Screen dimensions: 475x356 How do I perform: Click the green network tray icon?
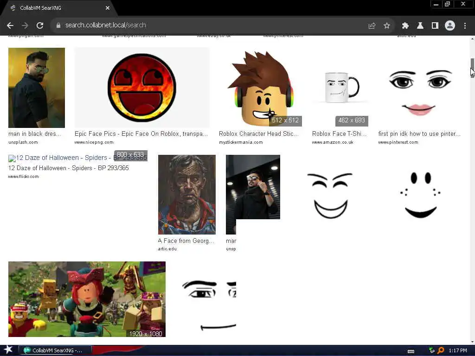pyautogui.click(x=432, y=350)
